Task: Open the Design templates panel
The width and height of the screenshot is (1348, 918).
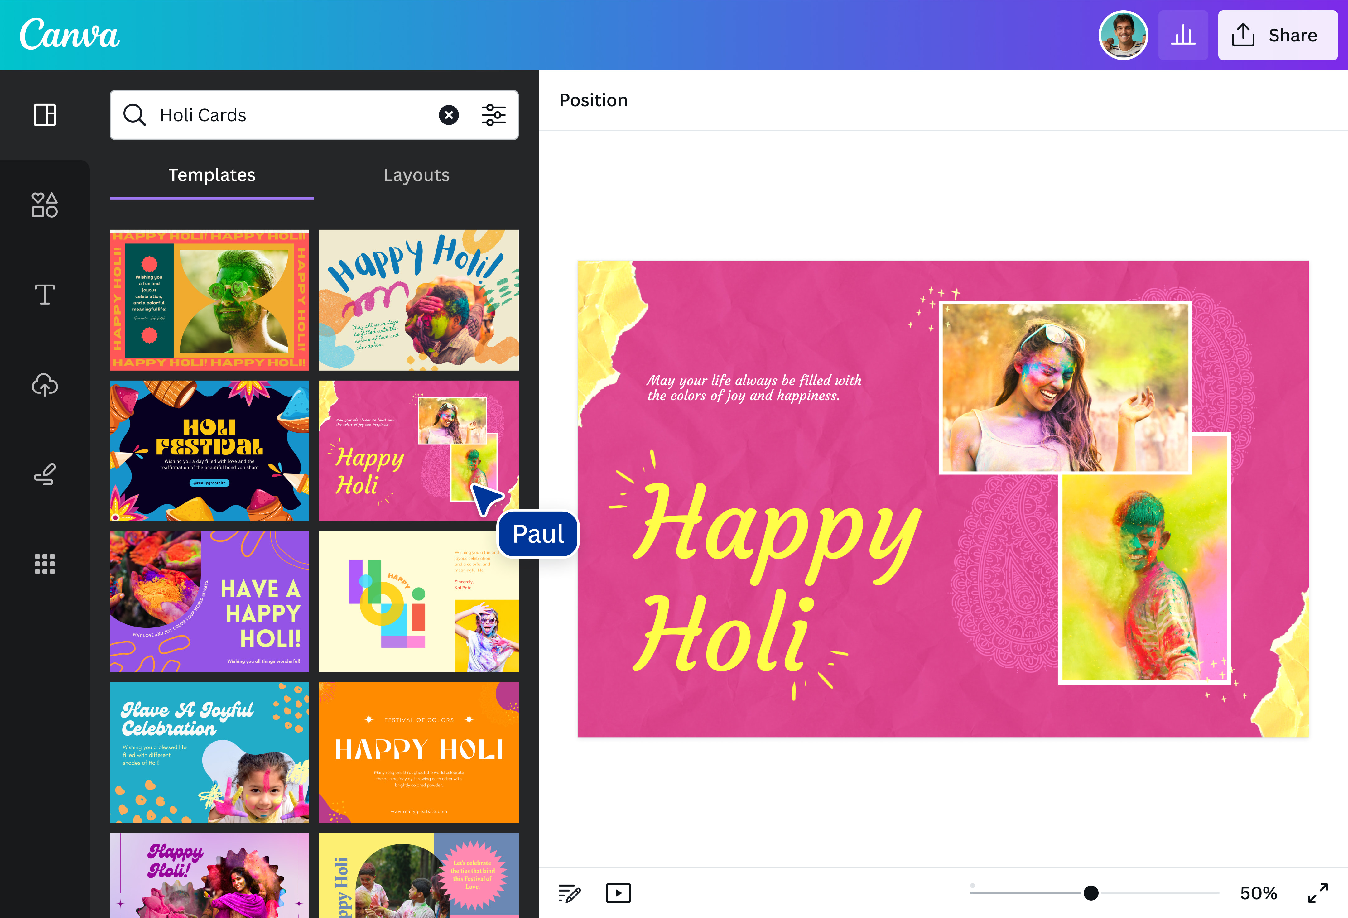Action: [x=45, y=115]
